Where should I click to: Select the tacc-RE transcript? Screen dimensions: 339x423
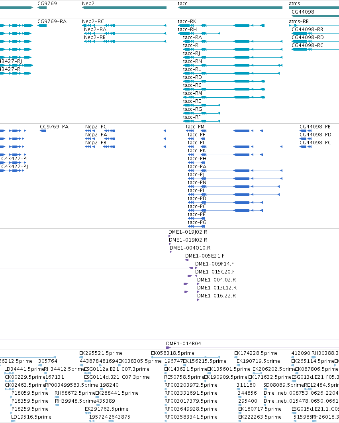tap(192, 101)
